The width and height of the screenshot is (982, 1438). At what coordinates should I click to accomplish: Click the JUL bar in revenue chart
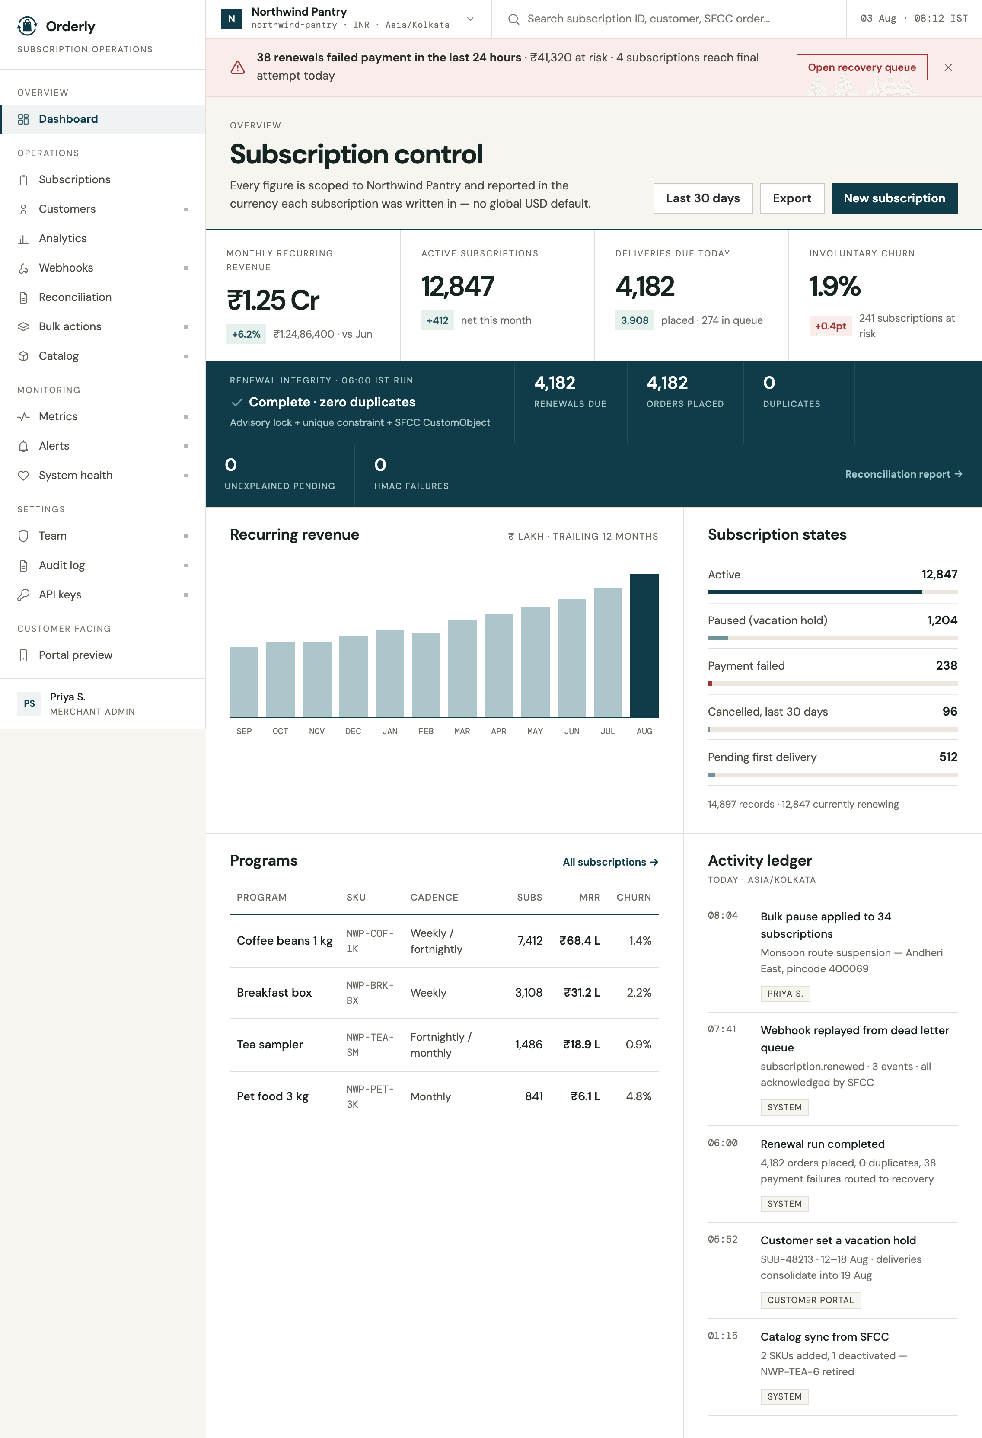[608, 653]
